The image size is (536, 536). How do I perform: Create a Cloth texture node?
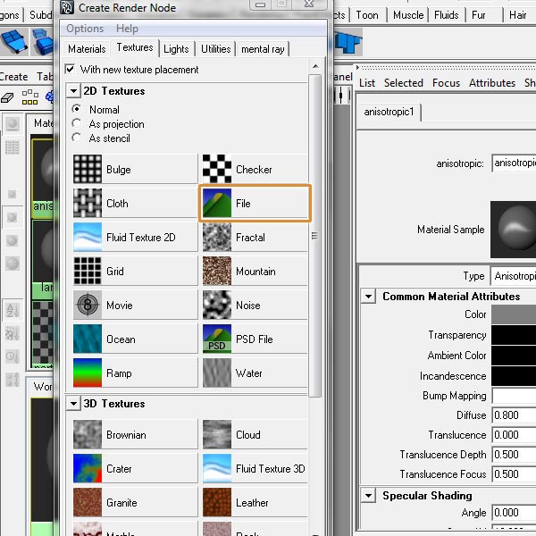pos(135,203)
